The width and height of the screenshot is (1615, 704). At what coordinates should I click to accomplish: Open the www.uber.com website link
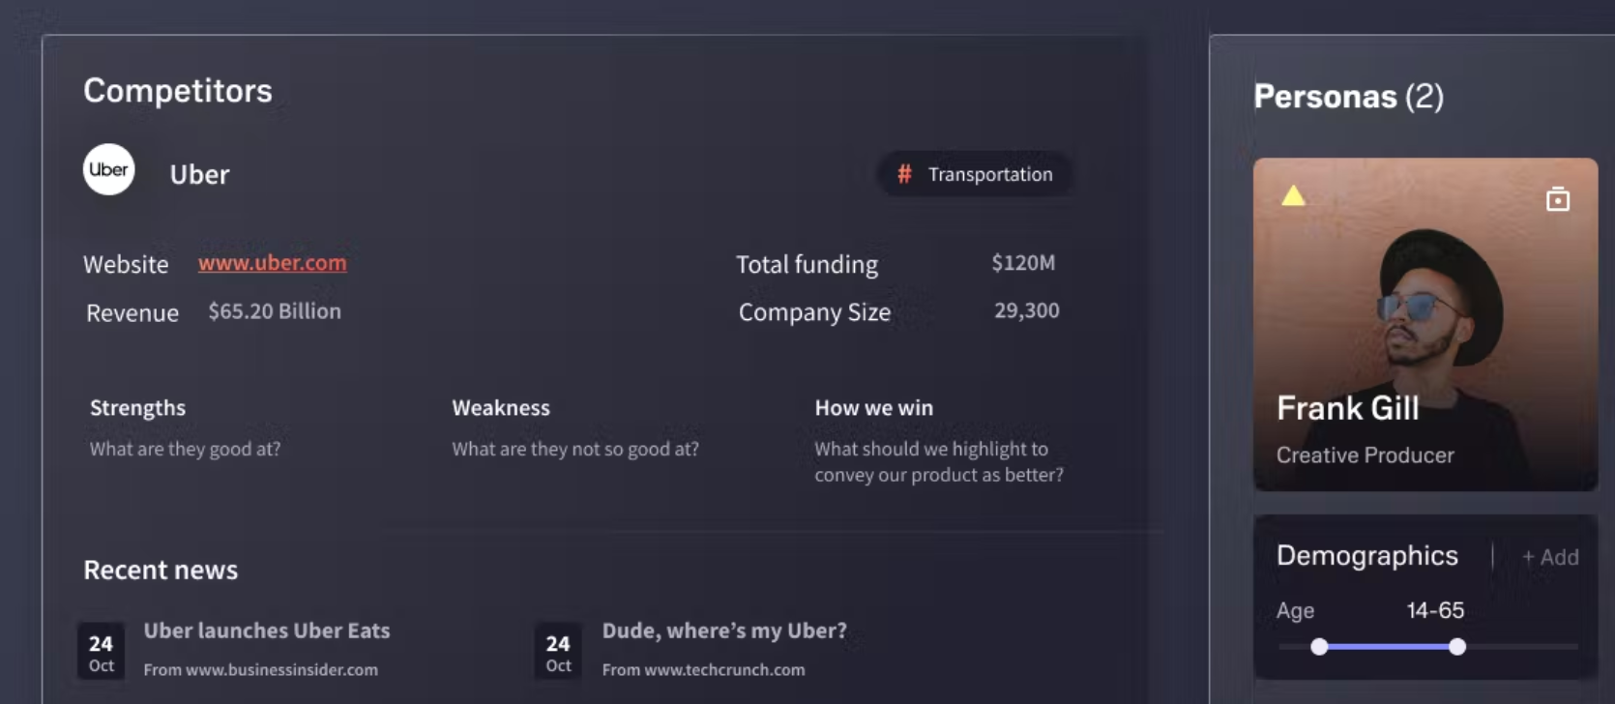[272, 262]
